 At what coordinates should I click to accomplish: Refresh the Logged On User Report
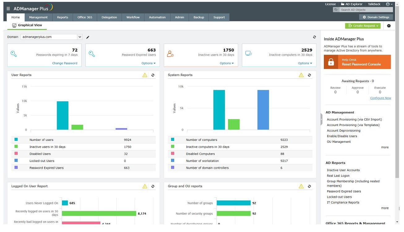(x=153, y=186)
